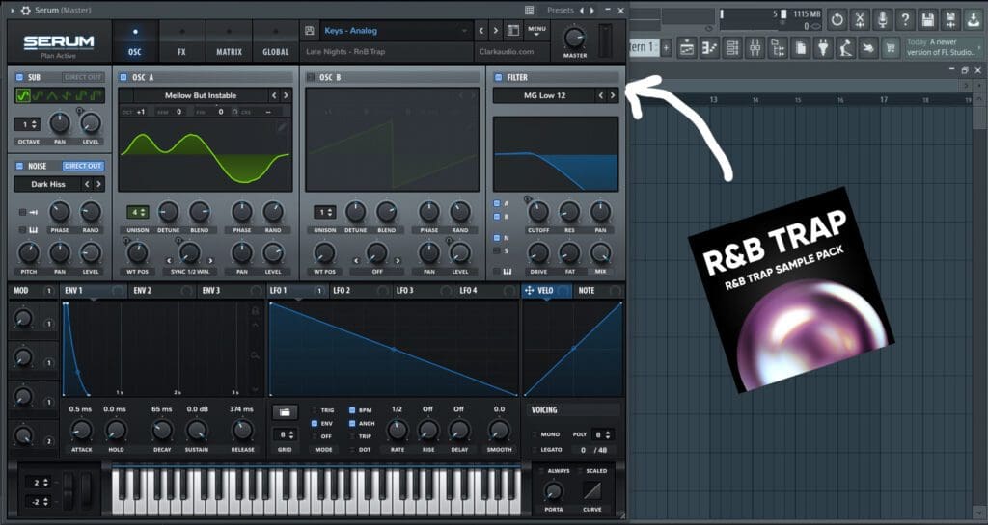Open FL Studio browser tree icon
This screenshot has width=988, height=525.
point(778,48)
